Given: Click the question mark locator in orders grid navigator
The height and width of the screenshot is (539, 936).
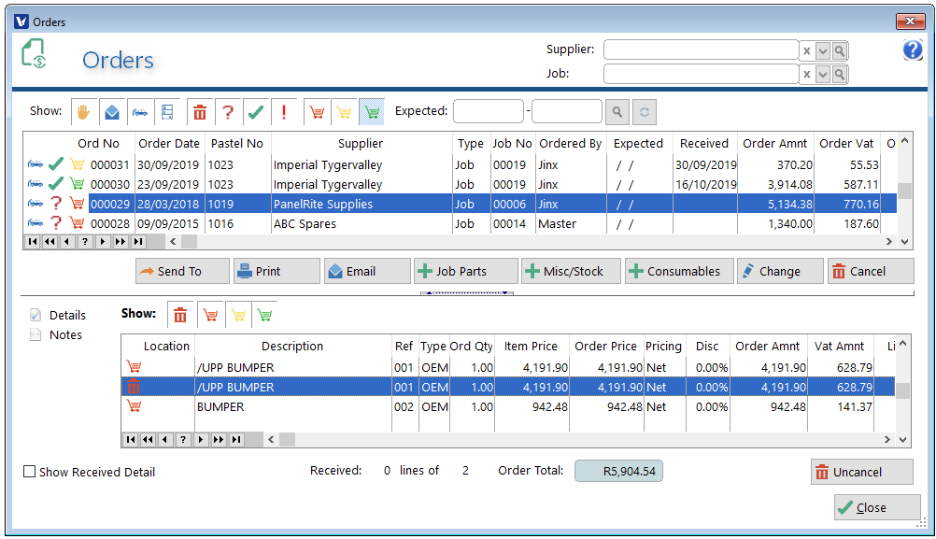Looking at the screenshot, I should click(85, 242).
